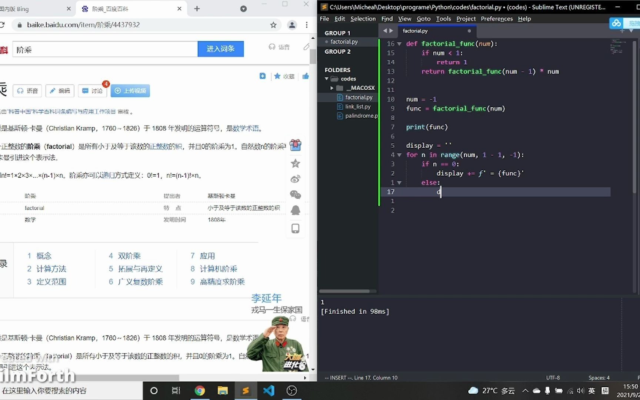Click the Windows taskbar search box
The height and width of the screenshot is (400, 640).
point(71,391)
